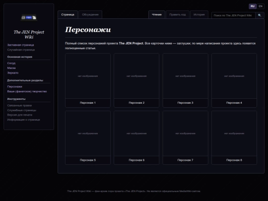
Task: Open Связанные правки tool link
Action: [19, 105]
